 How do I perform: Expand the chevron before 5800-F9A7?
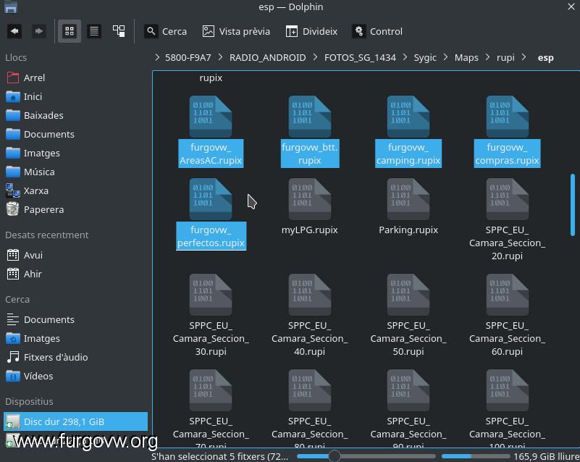157,57
